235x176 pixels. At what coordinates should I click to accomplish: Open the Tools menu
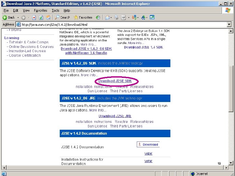55,11
